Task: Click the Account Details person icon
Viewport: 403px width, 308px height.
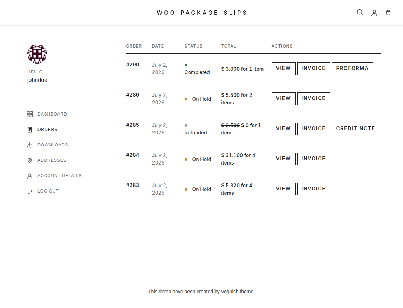Action: point(30,176)
